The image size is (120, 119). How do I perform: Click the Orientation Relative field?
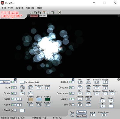click(112, 94)
